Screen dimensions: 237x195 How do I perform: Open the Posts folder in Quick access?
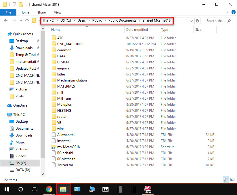17,96
